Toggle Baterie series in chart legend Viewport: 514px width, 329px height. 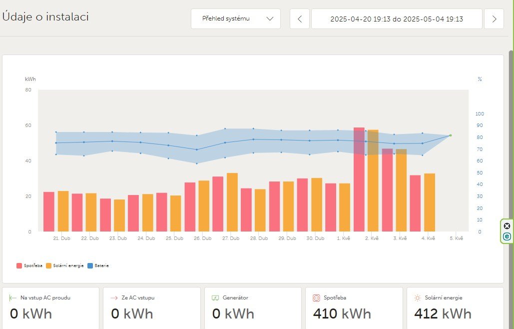[98, 265]
